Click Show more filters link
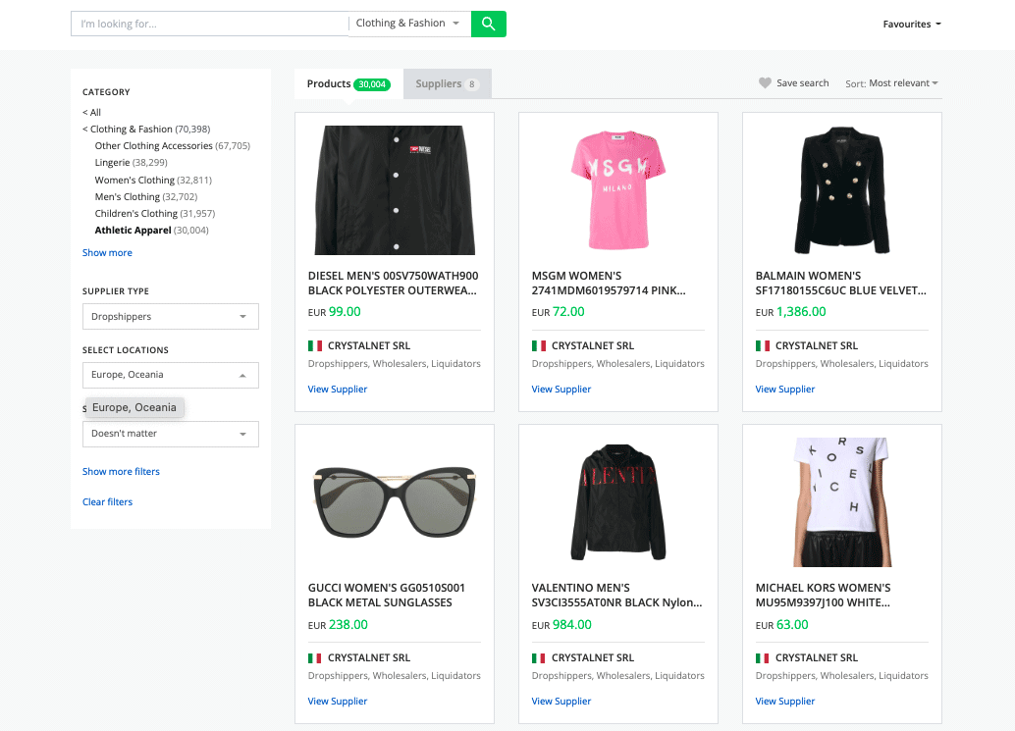Image resolution: width=1015 pixels, height=731 pixels. [x=121, y=472]
